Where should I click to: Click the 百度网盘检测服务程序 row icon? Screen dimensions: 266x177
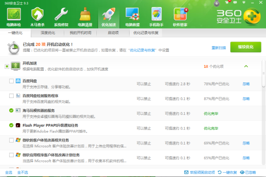point(18,96)
